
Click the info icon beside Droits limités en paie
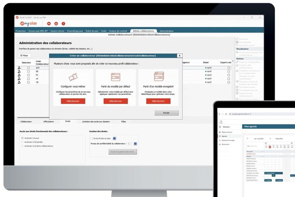point(114,138)
